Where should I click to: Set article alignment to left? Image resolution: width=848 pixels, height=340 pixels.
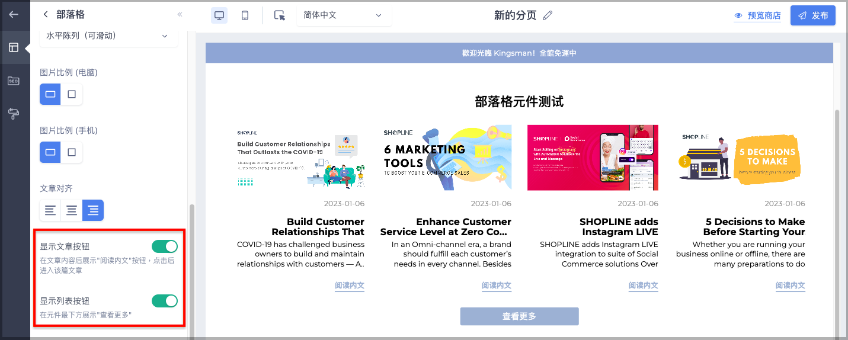point(50,210)
